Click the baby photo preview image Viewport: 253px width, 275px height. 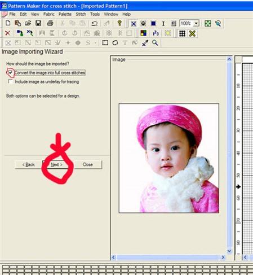169,158
